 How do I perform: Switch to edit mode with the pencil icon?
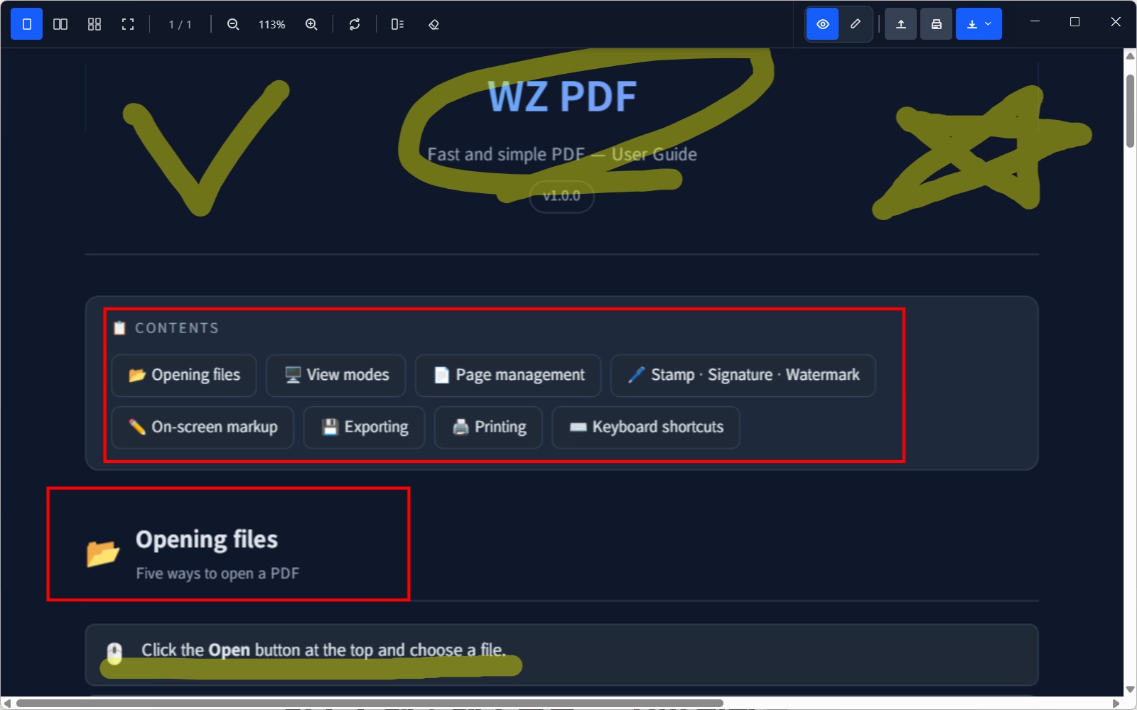click(856, 24)
